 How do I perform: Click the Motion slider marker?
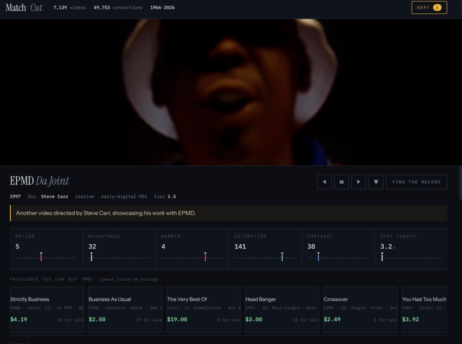pos(41,257)
